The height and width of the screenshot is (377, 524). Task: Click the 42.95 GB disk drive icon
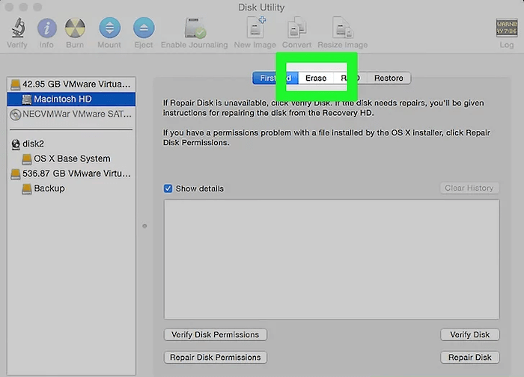(16, 85)
